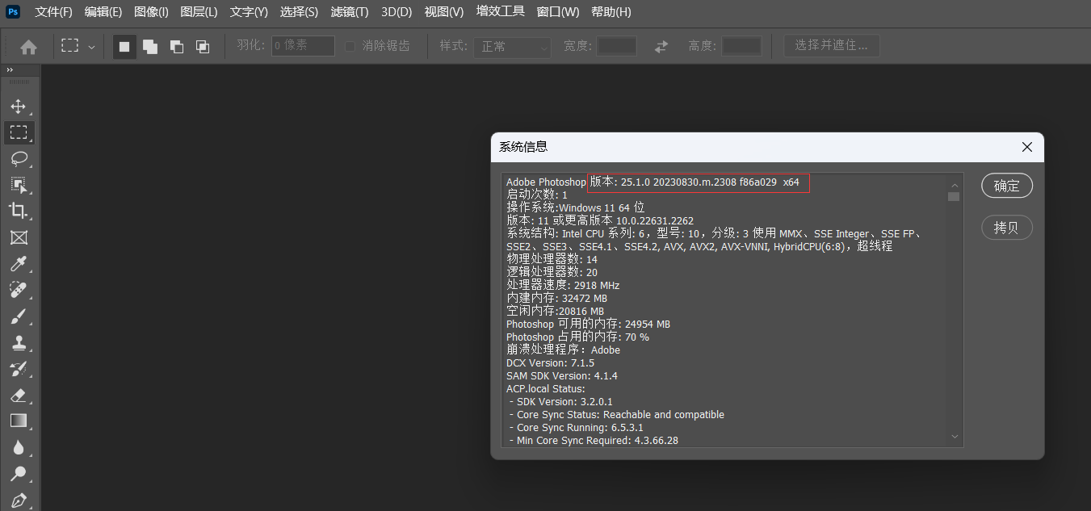Screen dimensions: 1091x511
Task: Click the Home icon in options bar
Action: tap(28, 47)
